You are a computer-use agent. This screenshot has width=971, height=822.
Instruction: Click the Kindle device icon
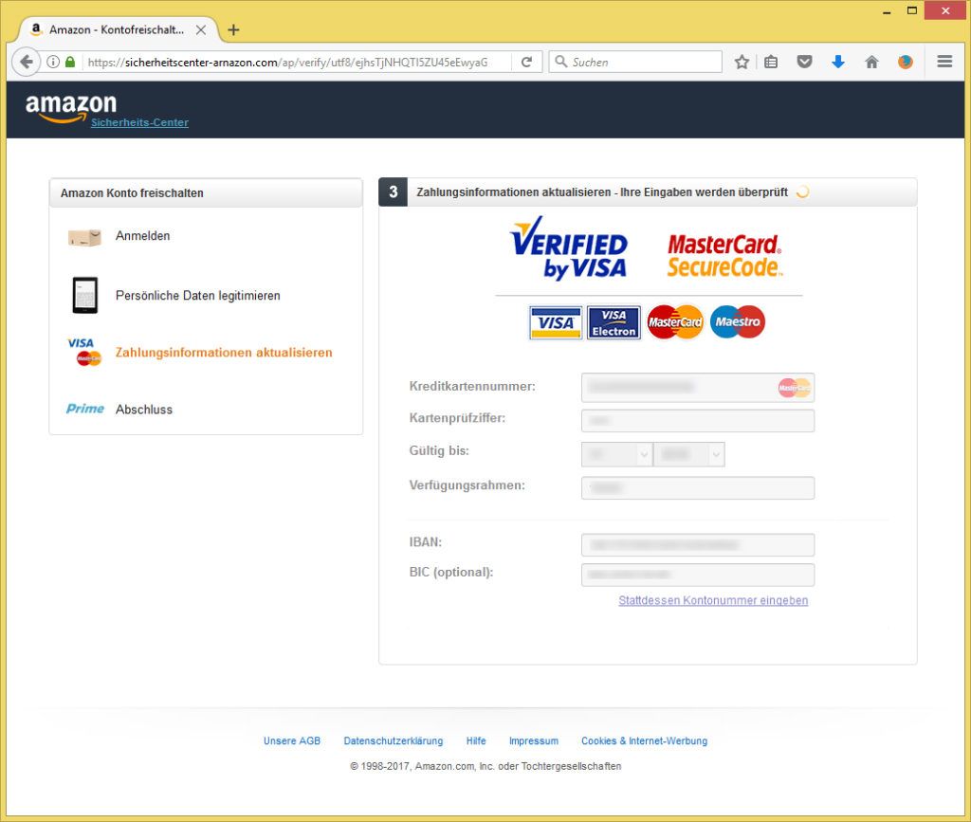coord(84,295)
